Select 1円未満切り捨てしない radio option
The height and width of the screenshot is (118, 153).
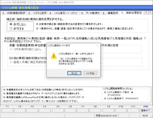pos(11,50)
